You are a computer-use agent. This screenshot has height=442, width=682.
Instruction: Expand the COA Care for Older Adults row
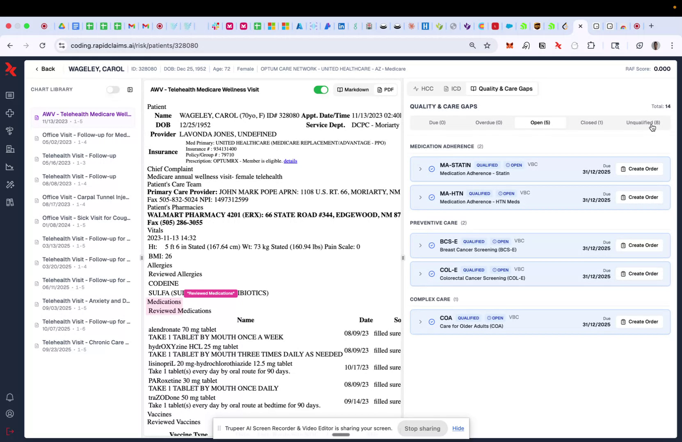click(420, 322)
